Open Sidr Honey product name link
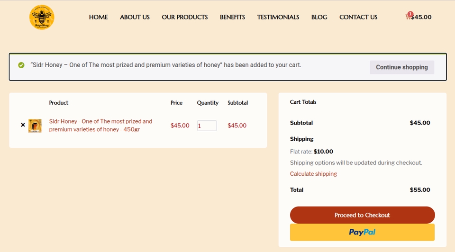 point(100,125)
